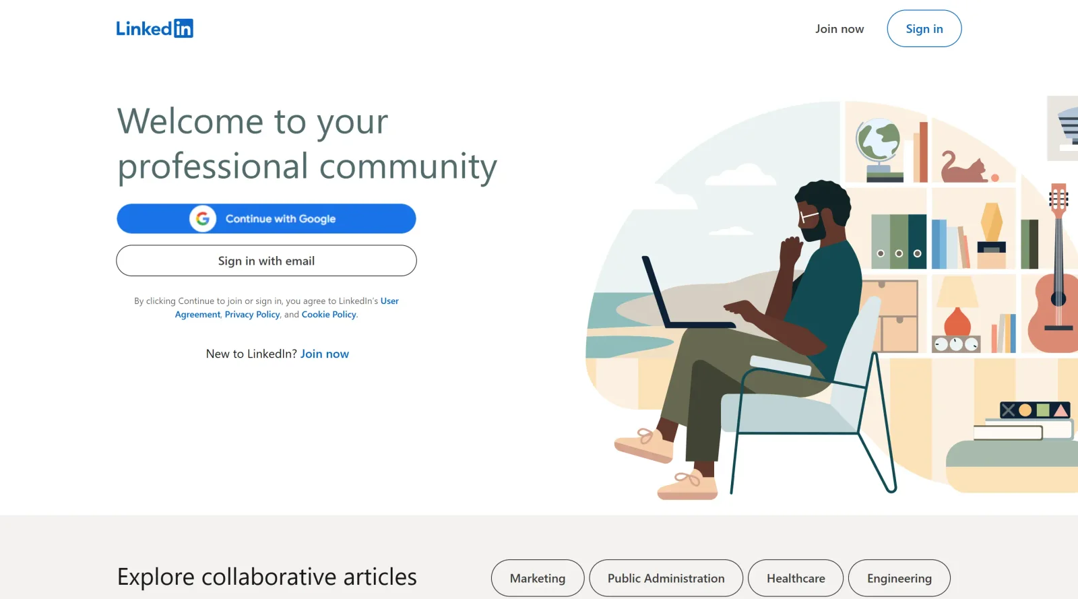
Task: Click the table lamp on the bookshelf
Action: click(x=957, y=307)
